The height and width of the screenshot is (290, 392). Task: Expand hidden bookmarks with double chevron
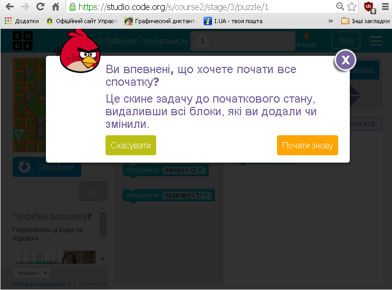(330, 21)
